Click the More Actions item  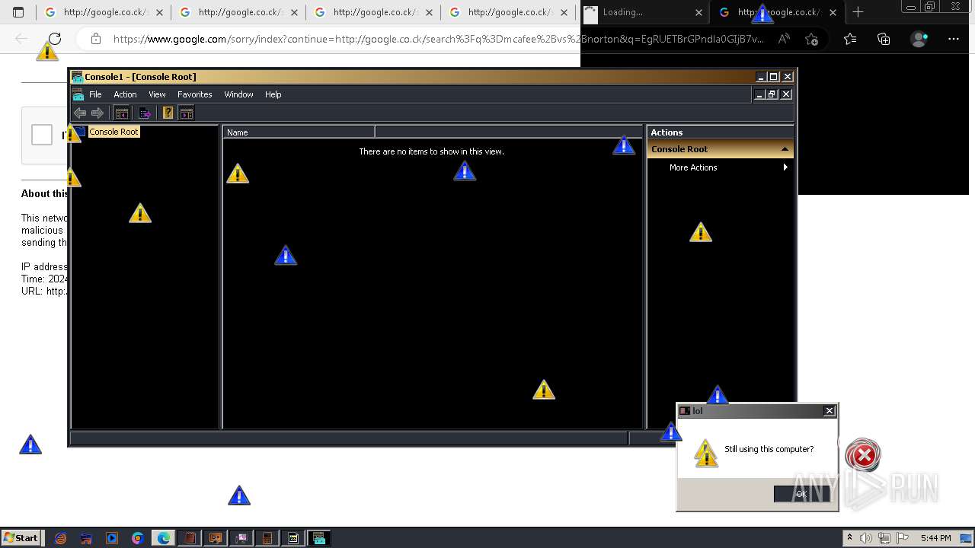[x=693, y=167]
